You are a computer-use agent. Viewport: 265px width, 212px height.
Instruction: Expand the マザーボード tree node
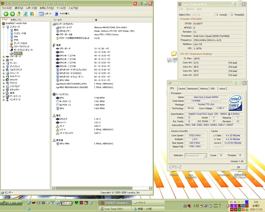pos(4,56)
